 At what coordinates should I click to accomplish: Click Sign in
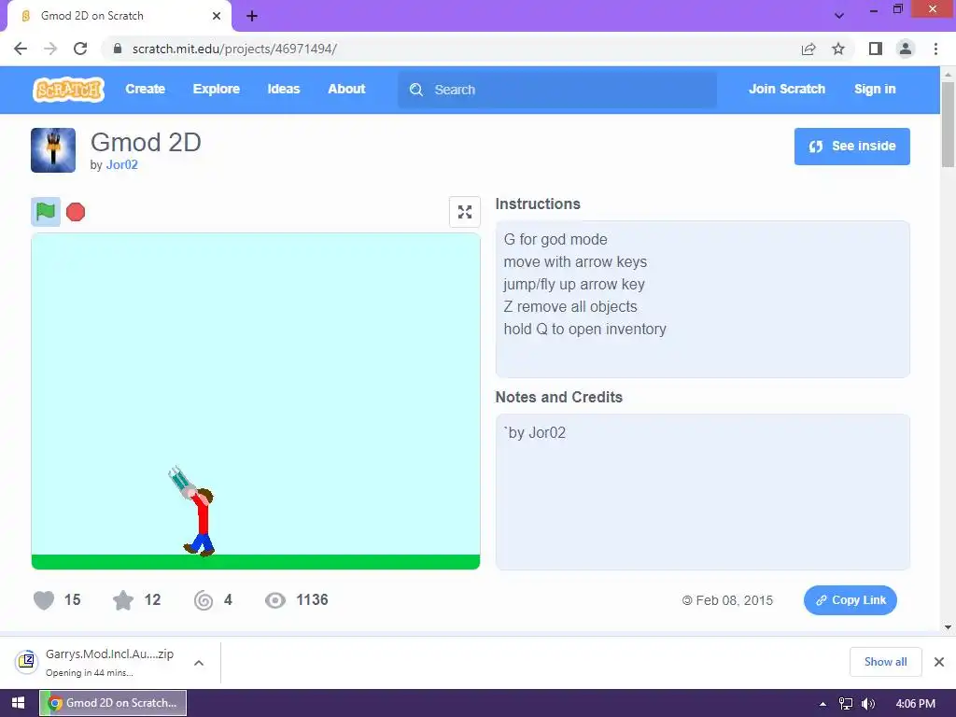tap(875, 89)
